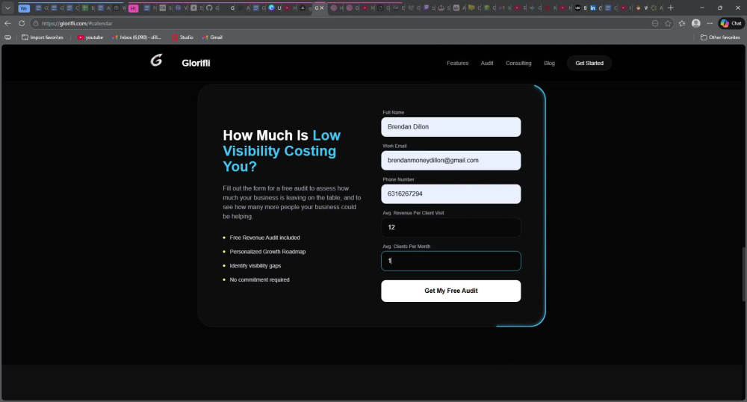Click 'Identify visibility gaps' bullet text

coord(255,266)
